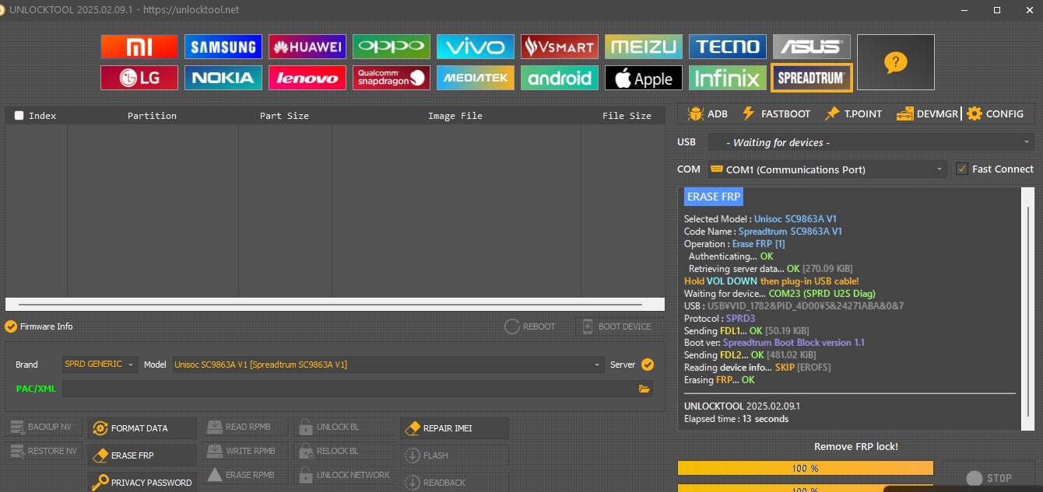
Task: Click the UNLOCK BL button
Action: coord(343,427)
